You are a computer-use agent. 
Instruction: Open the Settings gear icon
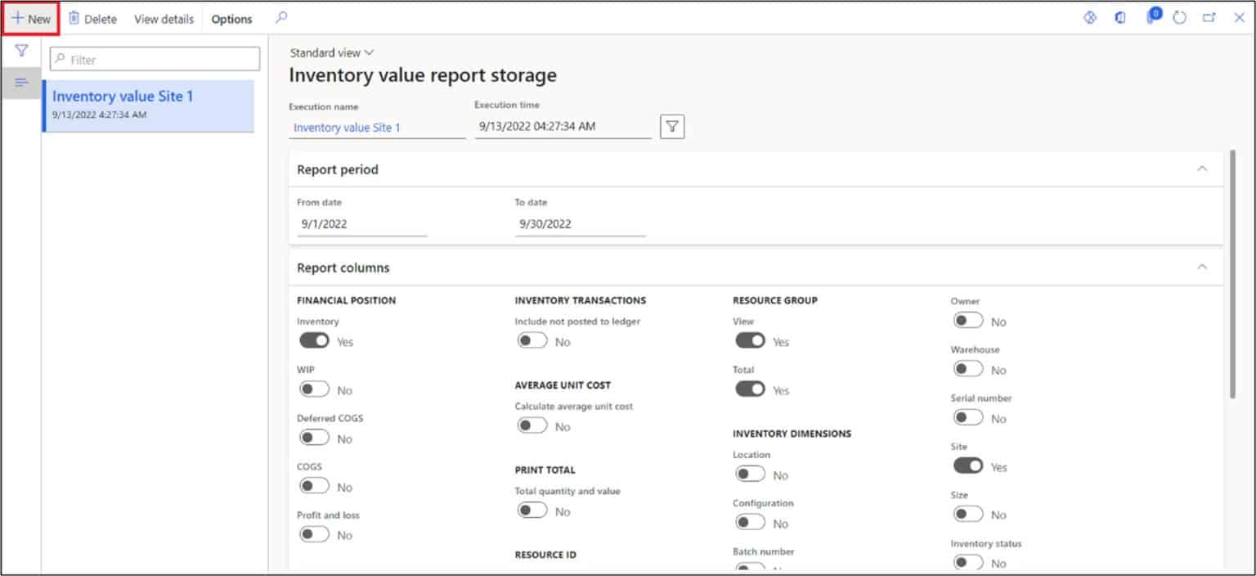coord(1090,16)
